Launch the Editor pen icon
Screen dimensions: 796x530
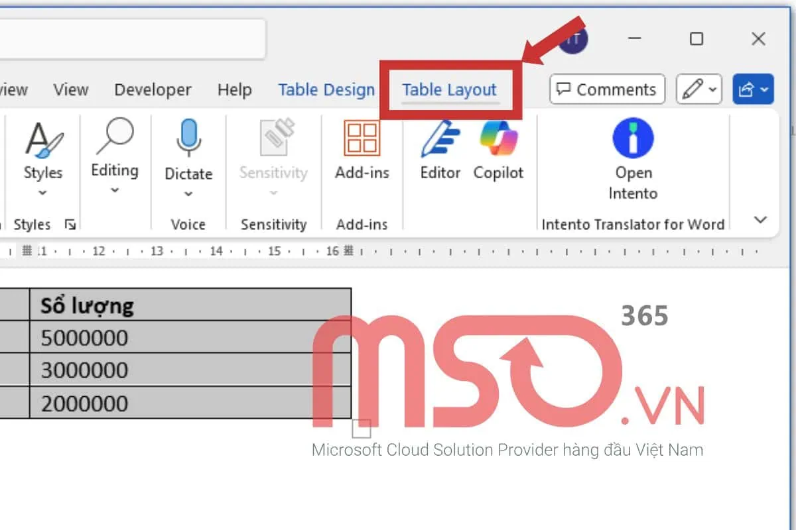[x=440, y=139]
